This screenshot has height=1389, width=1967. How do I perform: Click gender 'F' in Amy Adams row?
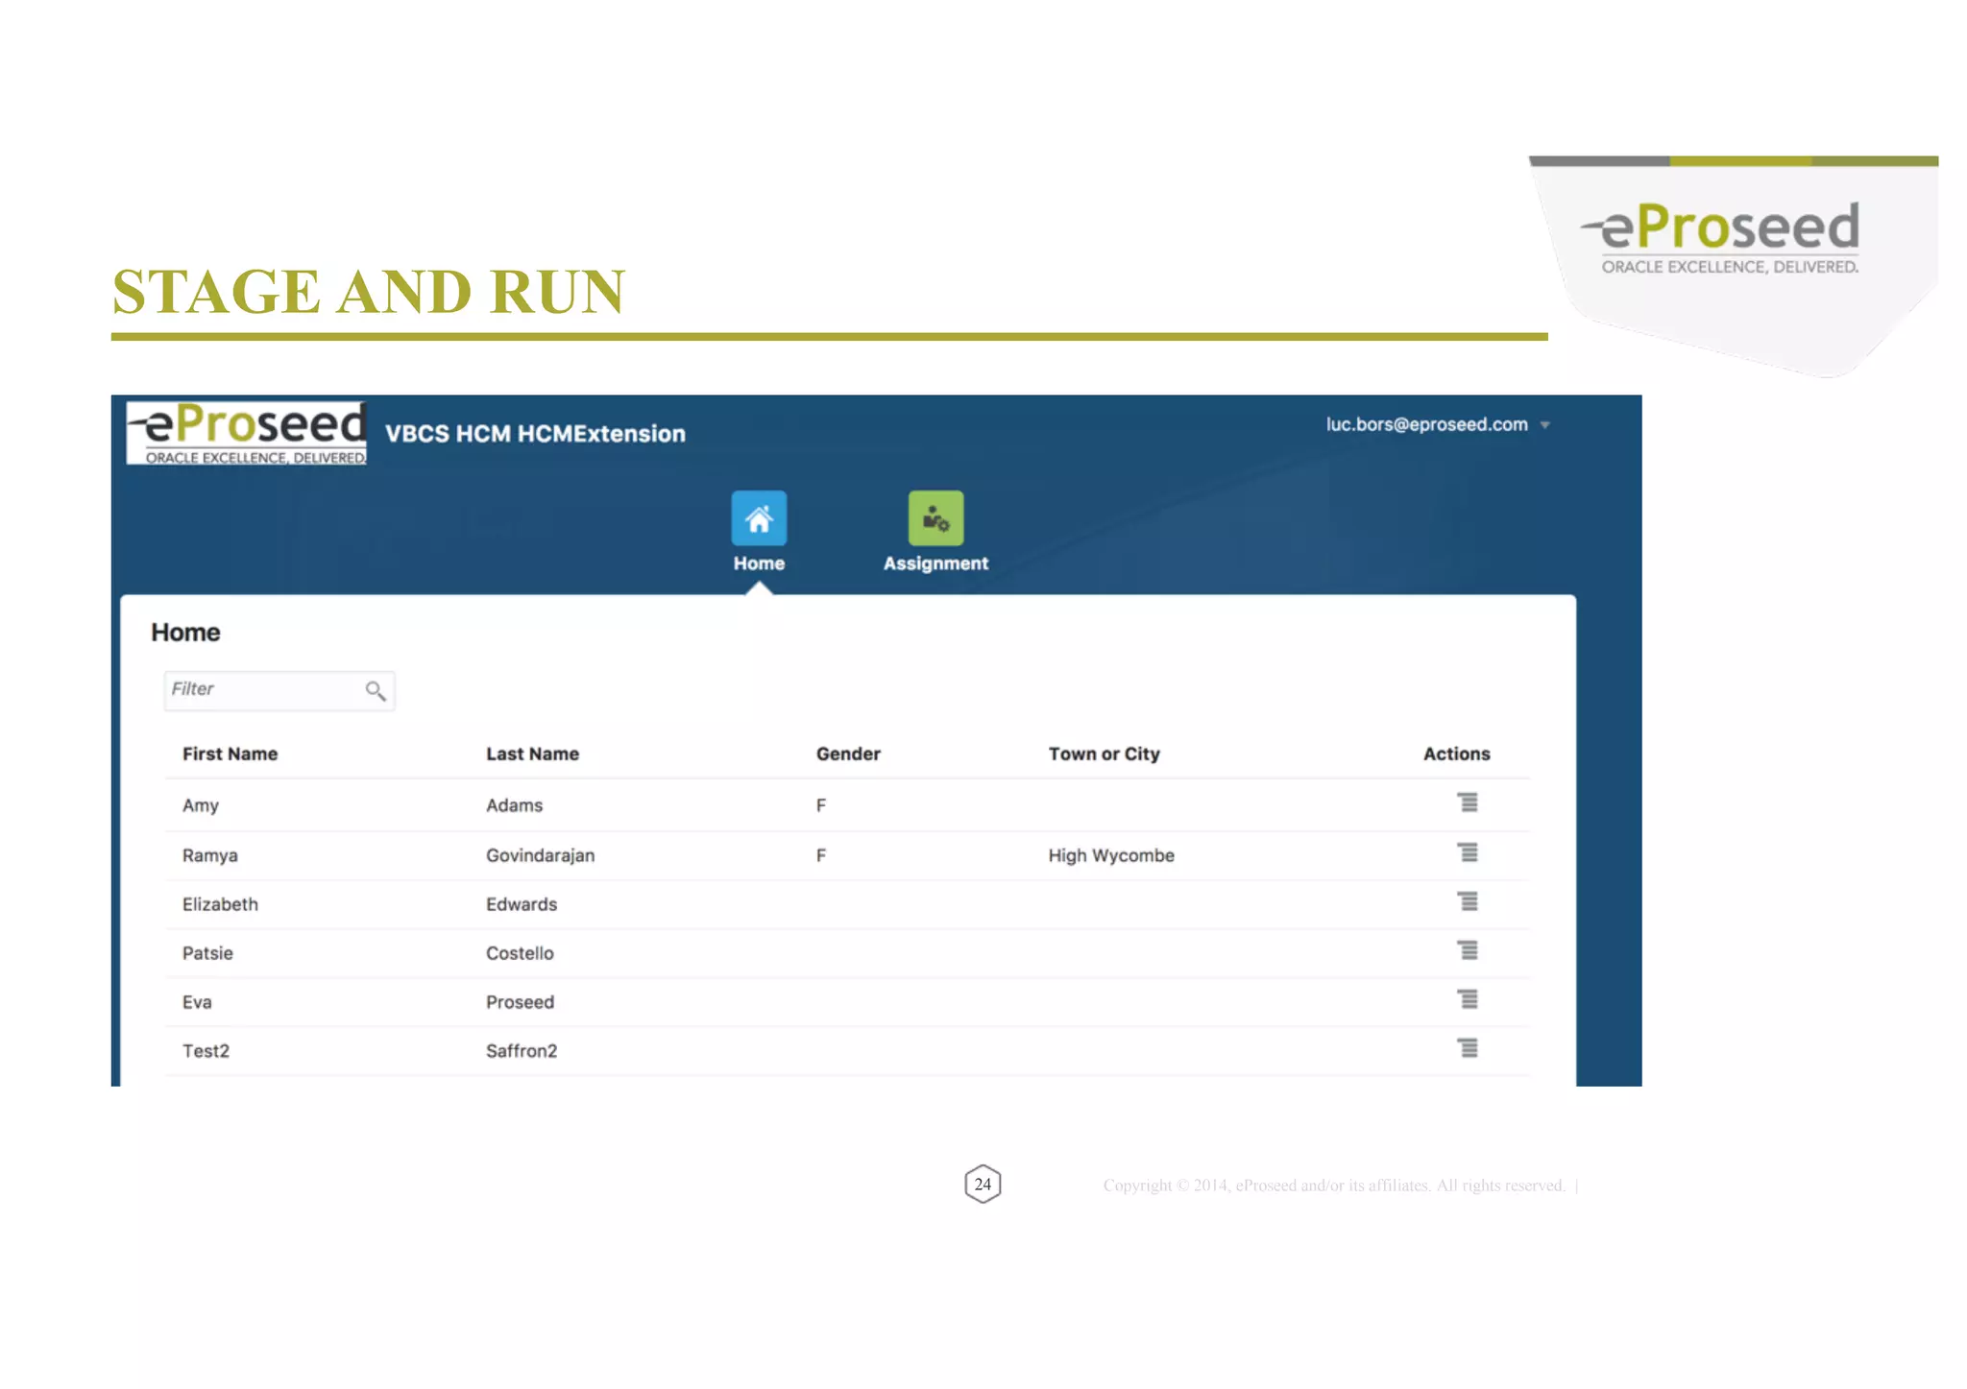tap(820, 805)
